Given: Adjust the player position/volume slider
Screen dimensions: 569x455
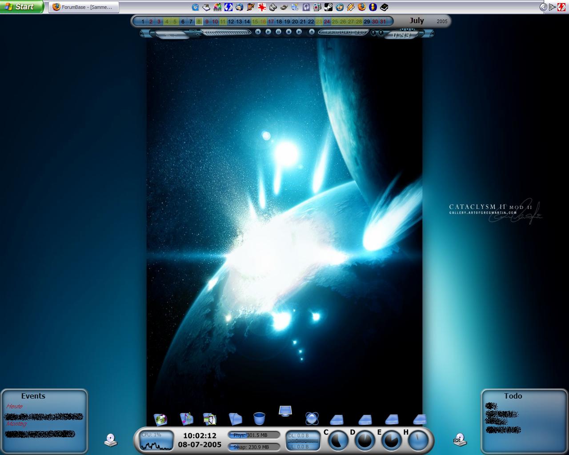Looking at the screenshot, I should pyautogui.click(x=227, y=32).
